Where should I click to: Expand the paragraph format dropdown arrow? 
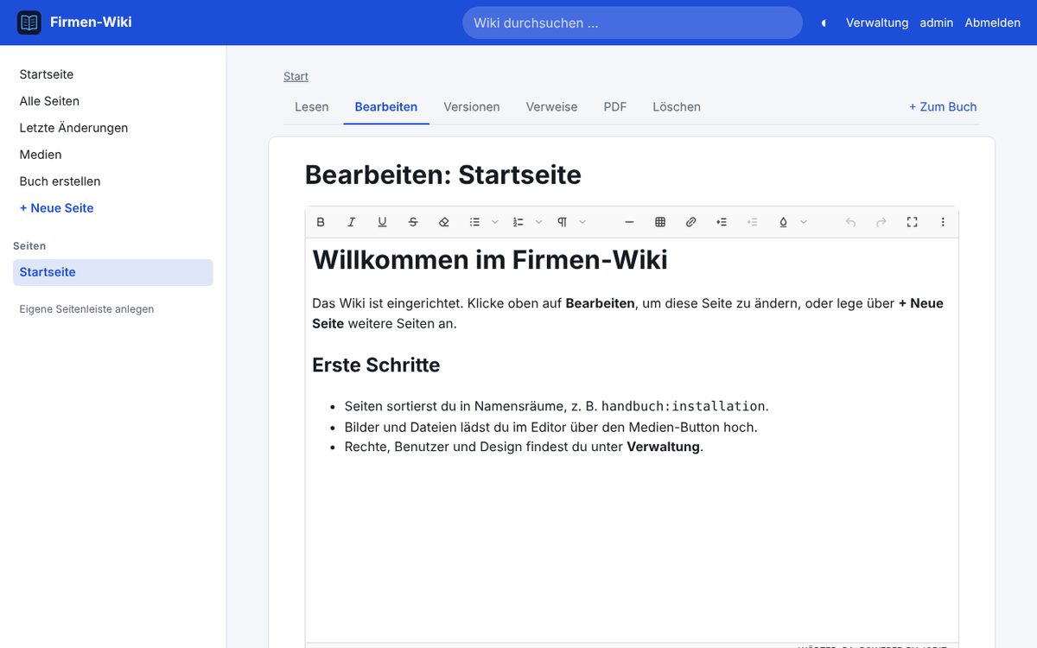tap(582, 222)
